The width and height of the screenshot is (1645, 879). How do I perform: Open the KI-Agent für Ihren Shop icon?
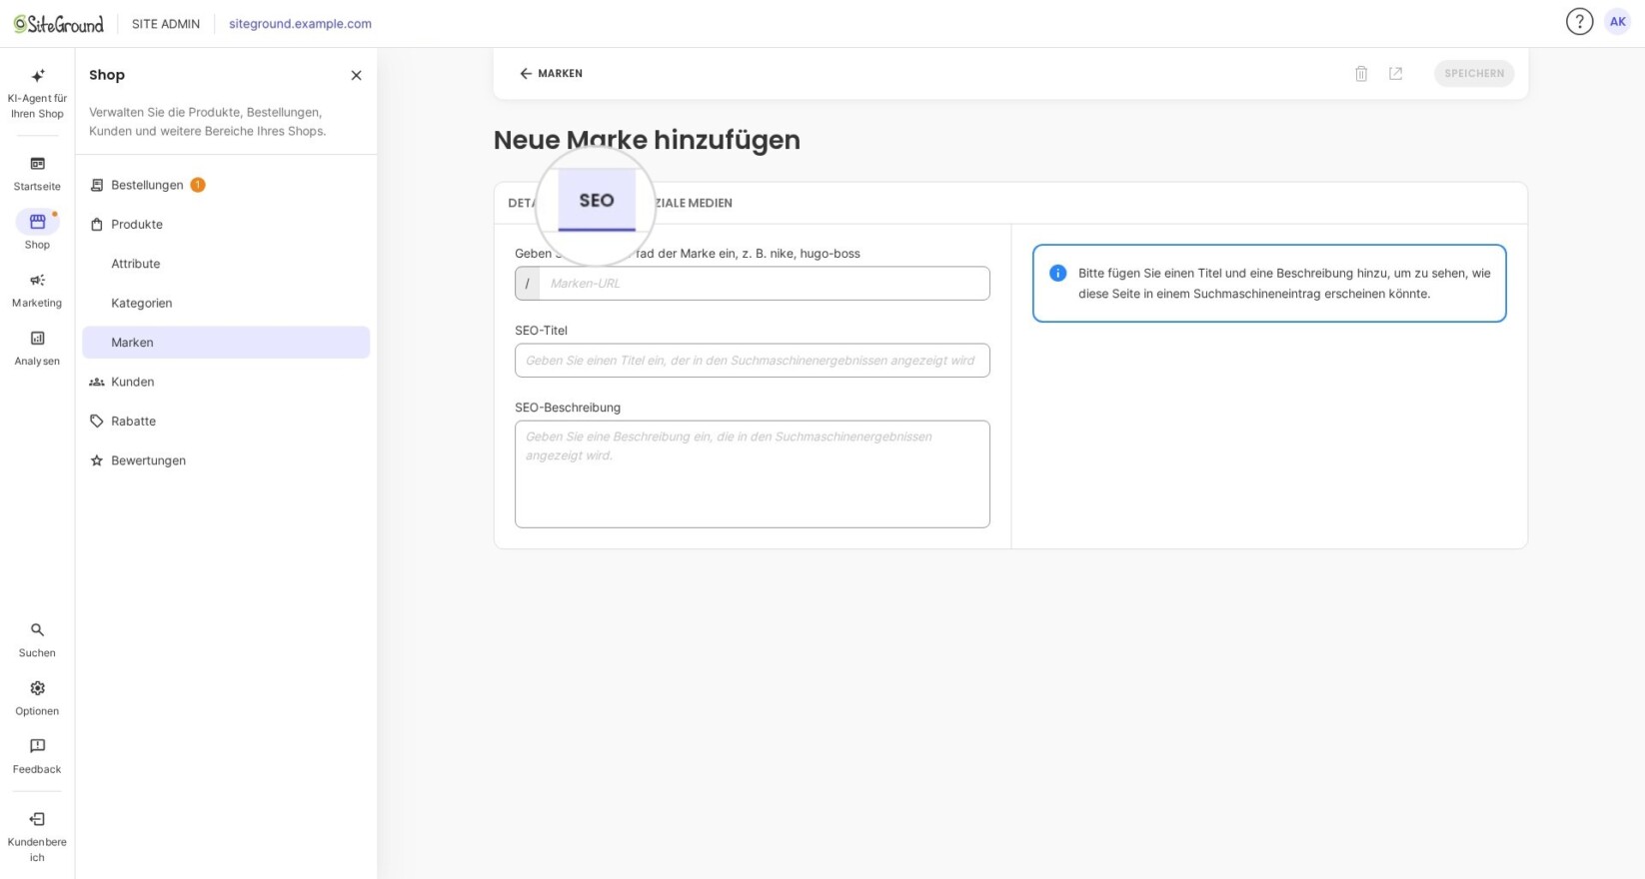pyautogui.click(x=37, y=76)
